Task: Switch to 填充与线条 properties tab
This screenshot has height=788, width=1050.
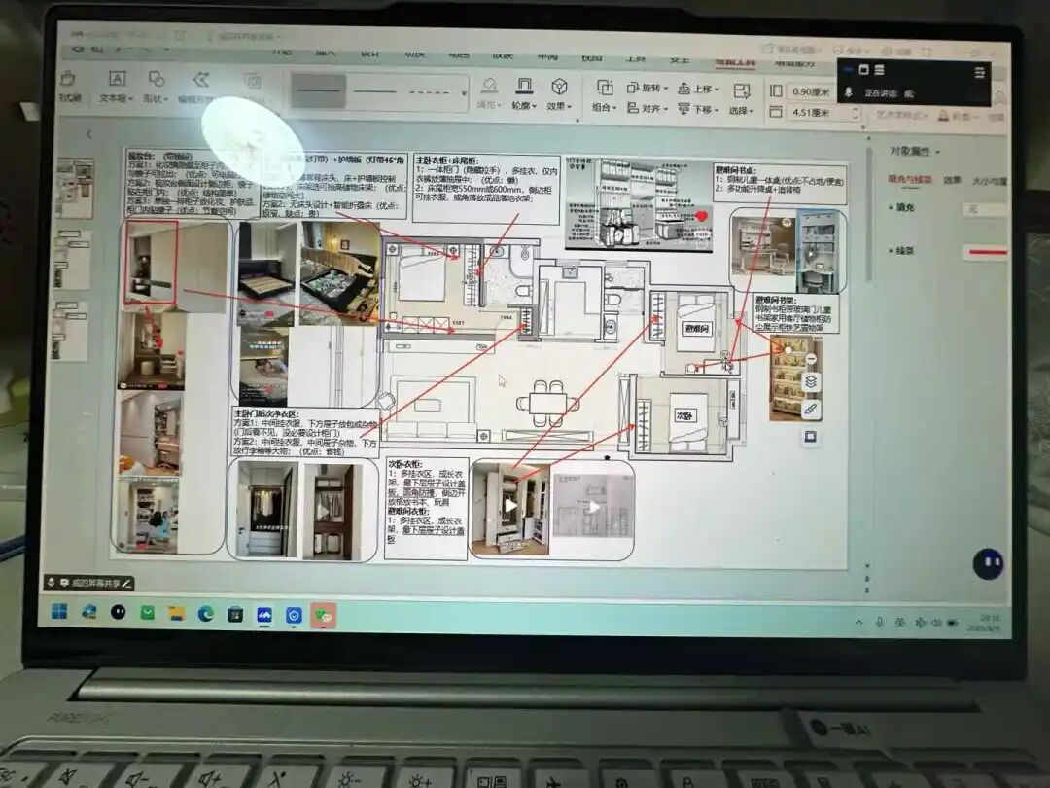Action: coord(910,179)
